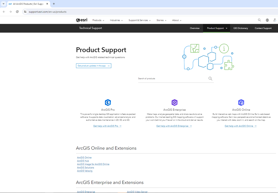
Task: Open the GIS Dictionary tab
Action: [x=241, y=28]
